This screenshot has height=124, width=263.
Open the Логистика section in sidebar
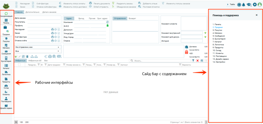click(x=6, y=72)
